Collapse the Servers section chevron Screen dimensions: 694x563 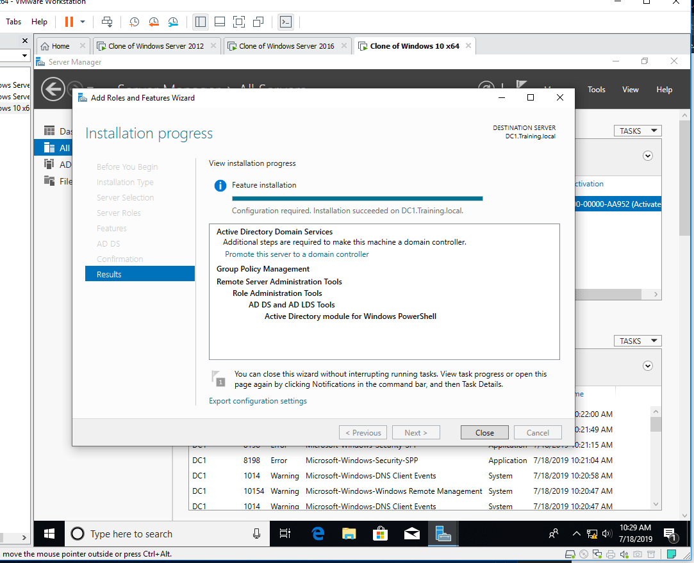tap(647, 156)
